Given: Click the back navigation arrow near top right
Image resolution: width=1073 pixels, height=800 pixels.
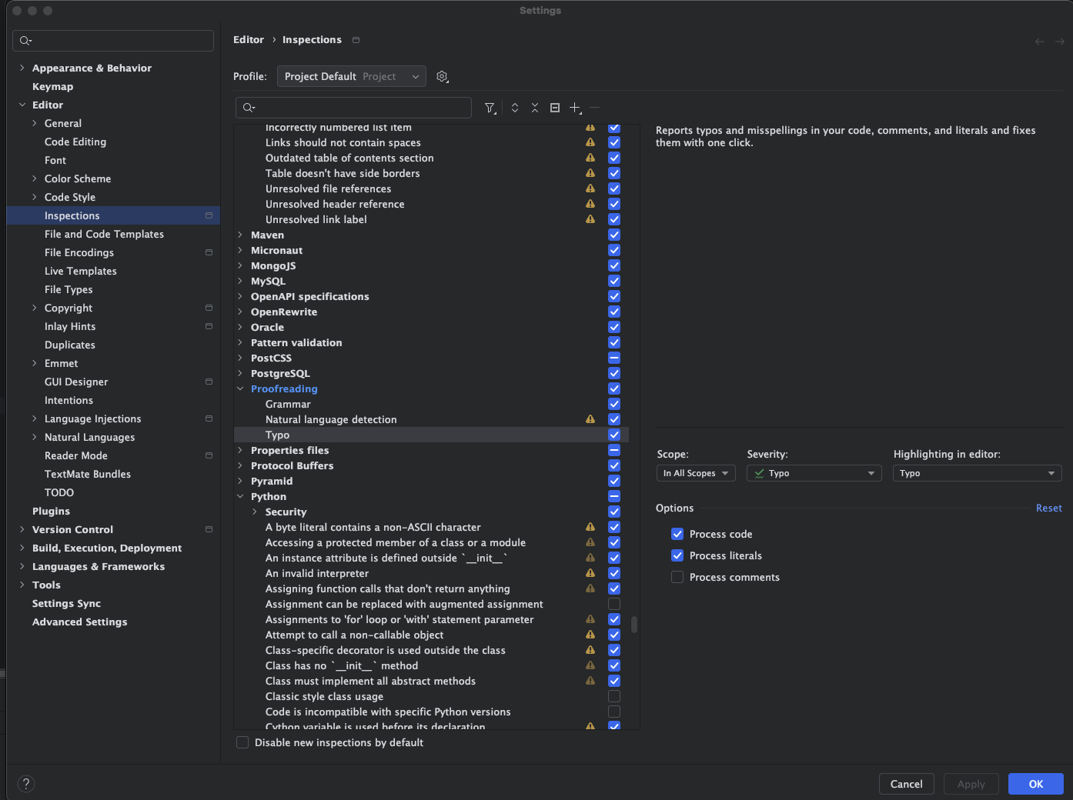Looking at the screenshot, I should 1039,41.
